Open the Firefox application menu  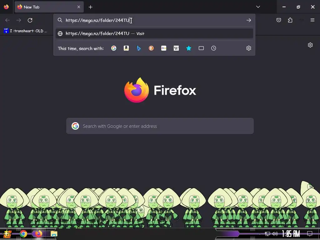[312, 20]
